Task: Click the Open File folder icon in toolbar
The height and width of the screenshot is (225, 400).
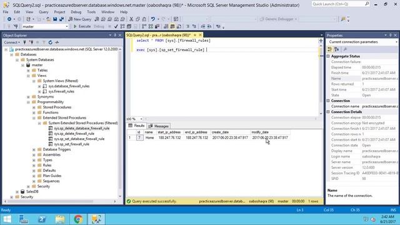Action: pos(49,19)
